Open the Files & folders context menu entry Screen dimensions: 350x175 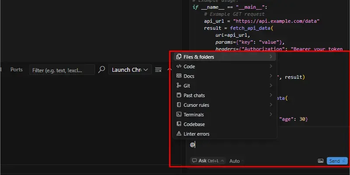point(225,57)
